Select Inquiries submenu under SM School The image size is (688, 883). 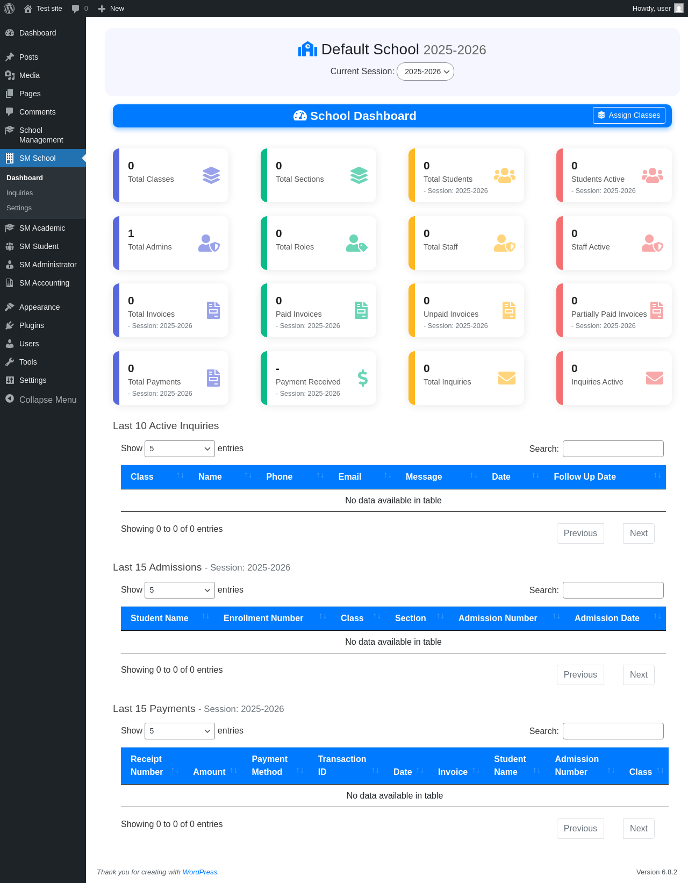(x=19, y=193)
